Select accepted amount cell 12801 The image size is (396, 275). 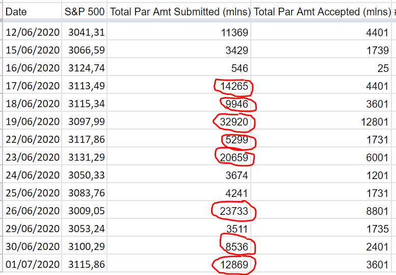321,122
